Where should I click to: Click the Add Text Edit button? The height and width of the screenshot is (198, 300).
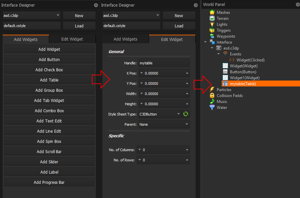coord(49,121)
